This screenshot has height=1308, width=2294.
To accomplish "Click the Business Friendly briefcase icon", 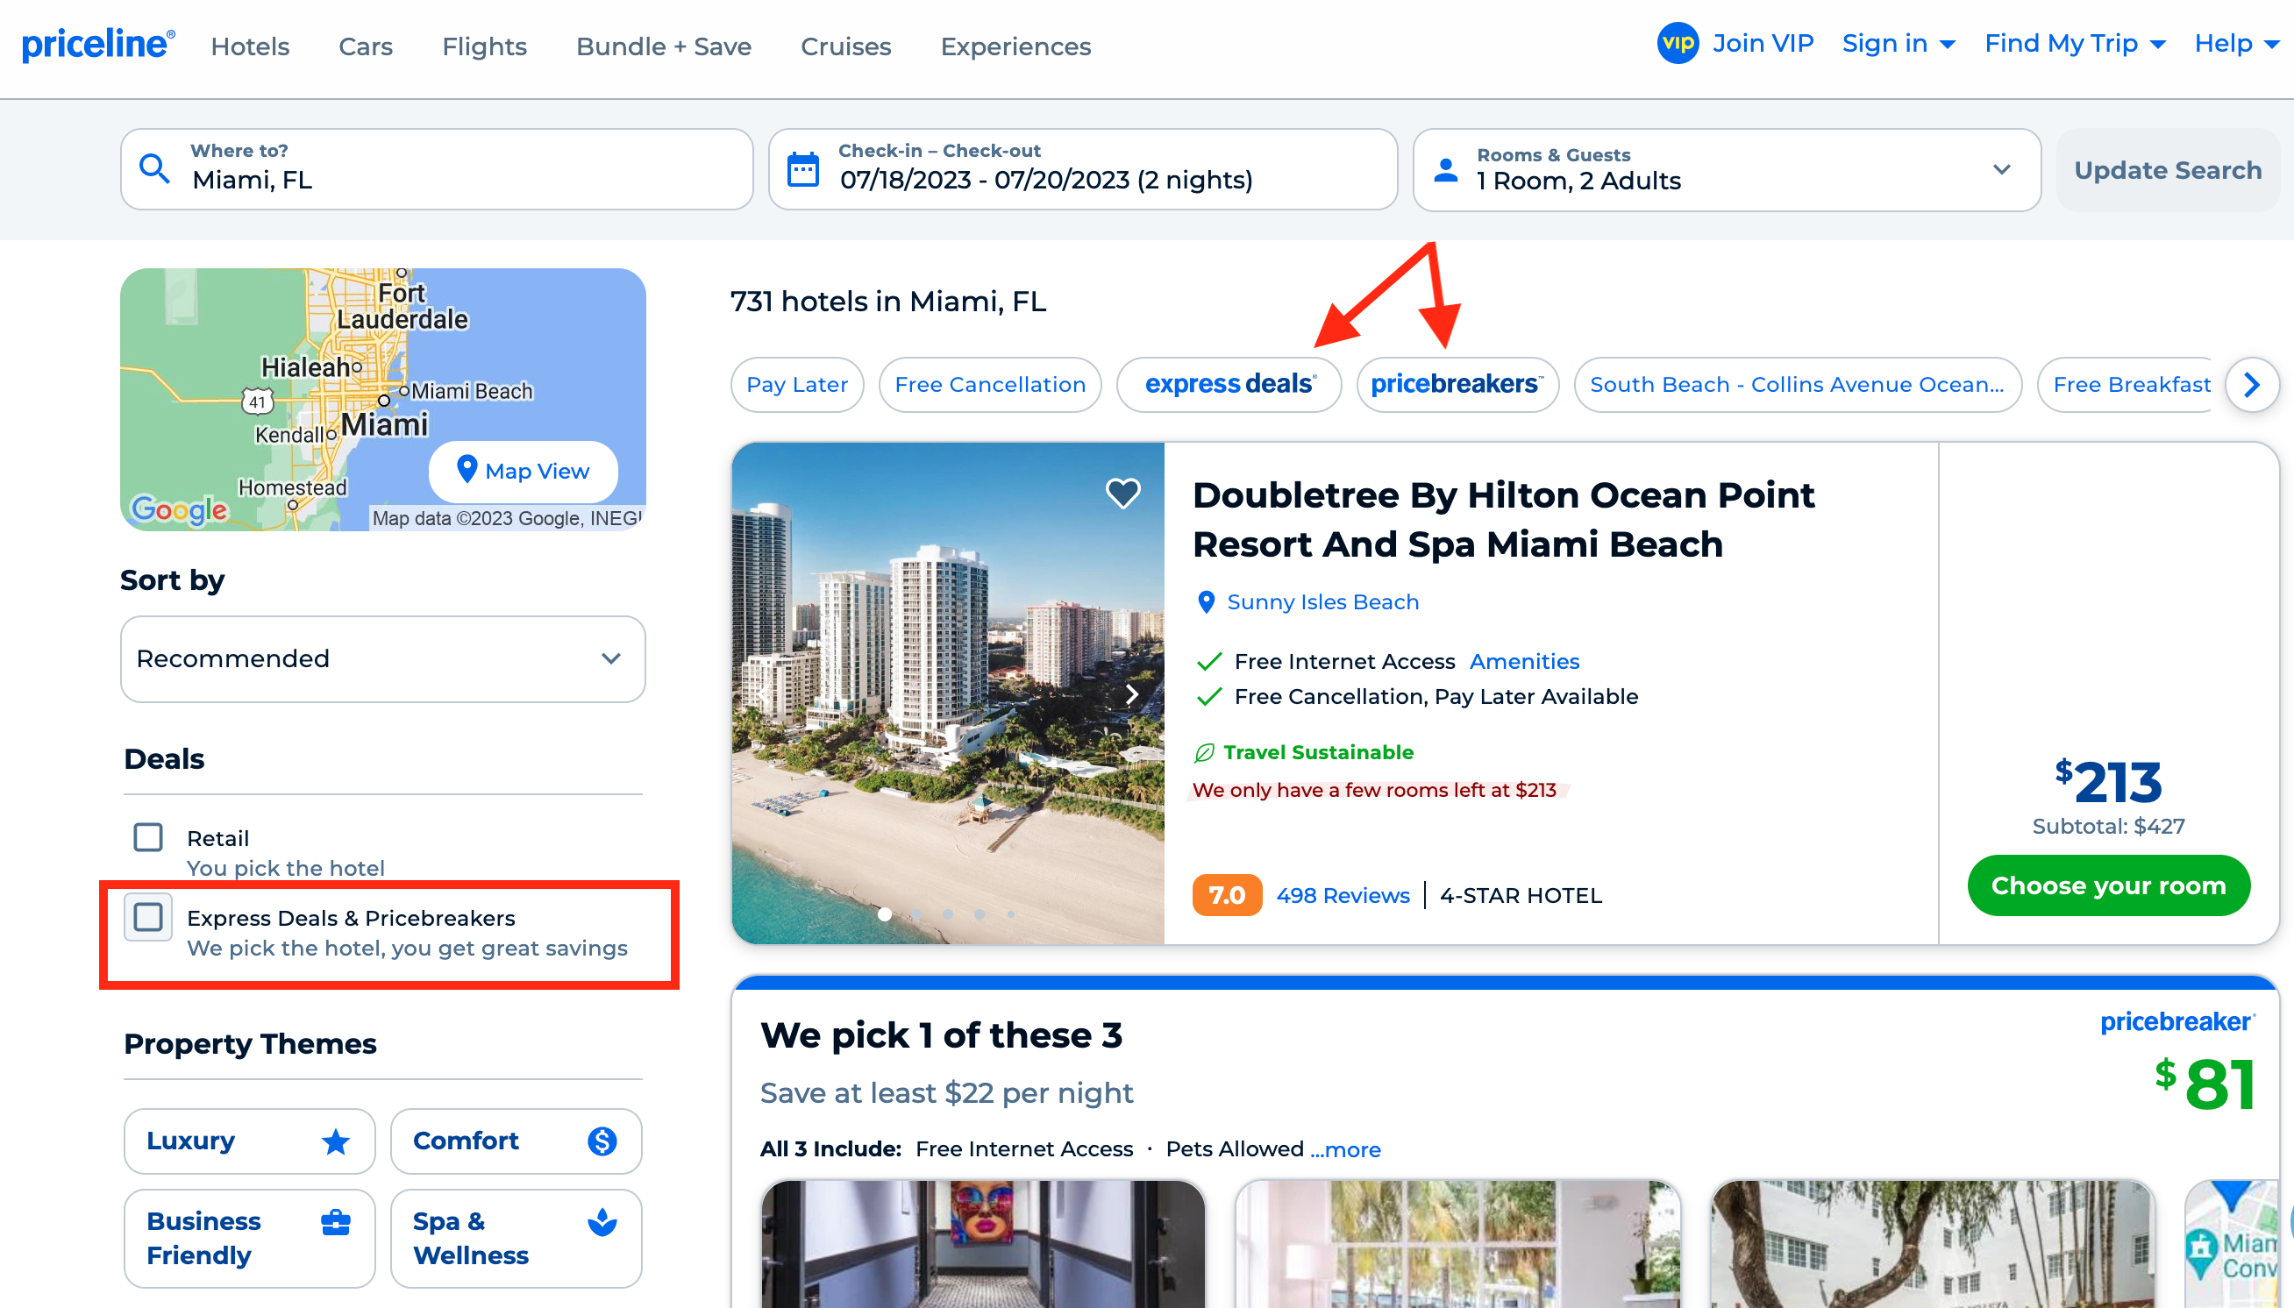I will coord(336,1222).
